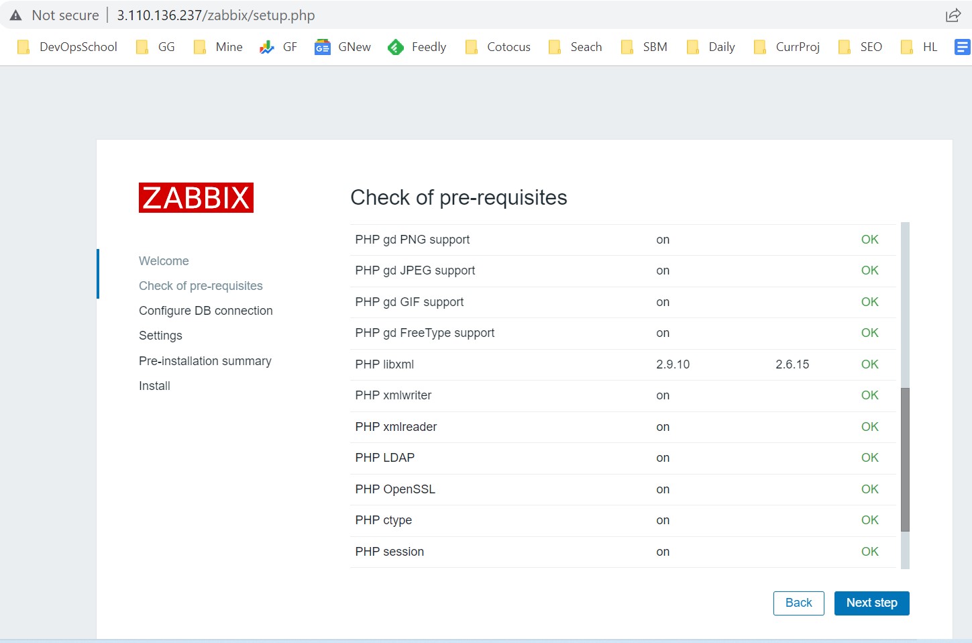The height and width of the screenshot is (643, 972).
Task: Open the GF bookmark icon
Action: (x=267, y=47)
